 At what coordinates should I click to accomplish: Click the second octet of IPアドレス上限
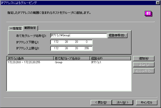(66, 48)
